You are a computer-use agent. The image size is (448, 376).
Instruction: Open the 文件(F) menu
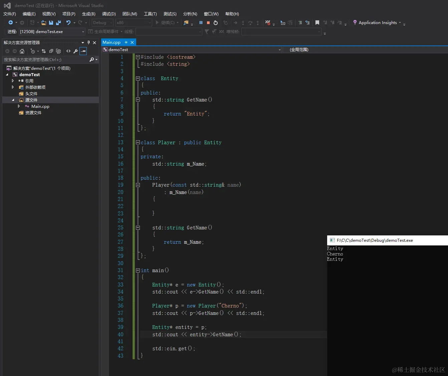tap(10, 14)
